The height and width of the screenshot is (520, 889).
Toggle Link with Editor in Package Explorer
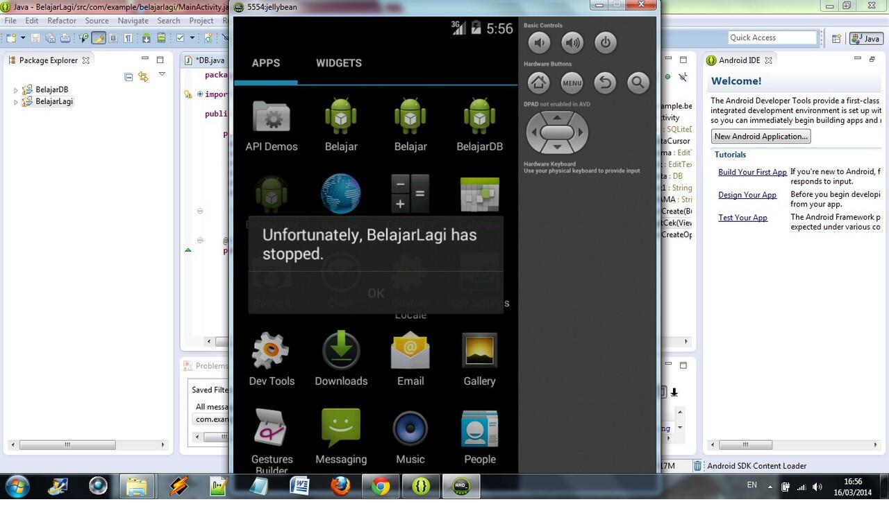point(143,76)
